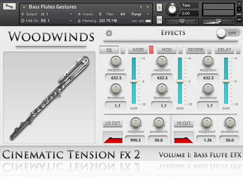This screenshot has width=243, height=178.
Task: Click the Hi Cut Bandwidth knob
Action: [230, 122]
